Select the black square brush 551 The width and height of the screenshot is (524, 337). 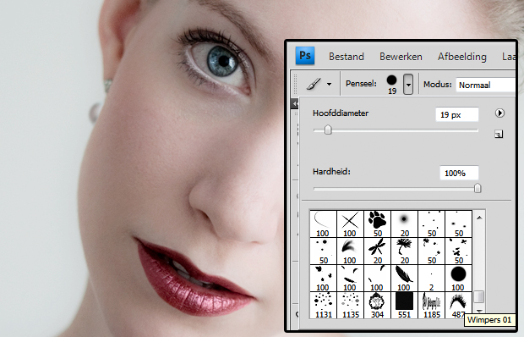pos(404,305)
